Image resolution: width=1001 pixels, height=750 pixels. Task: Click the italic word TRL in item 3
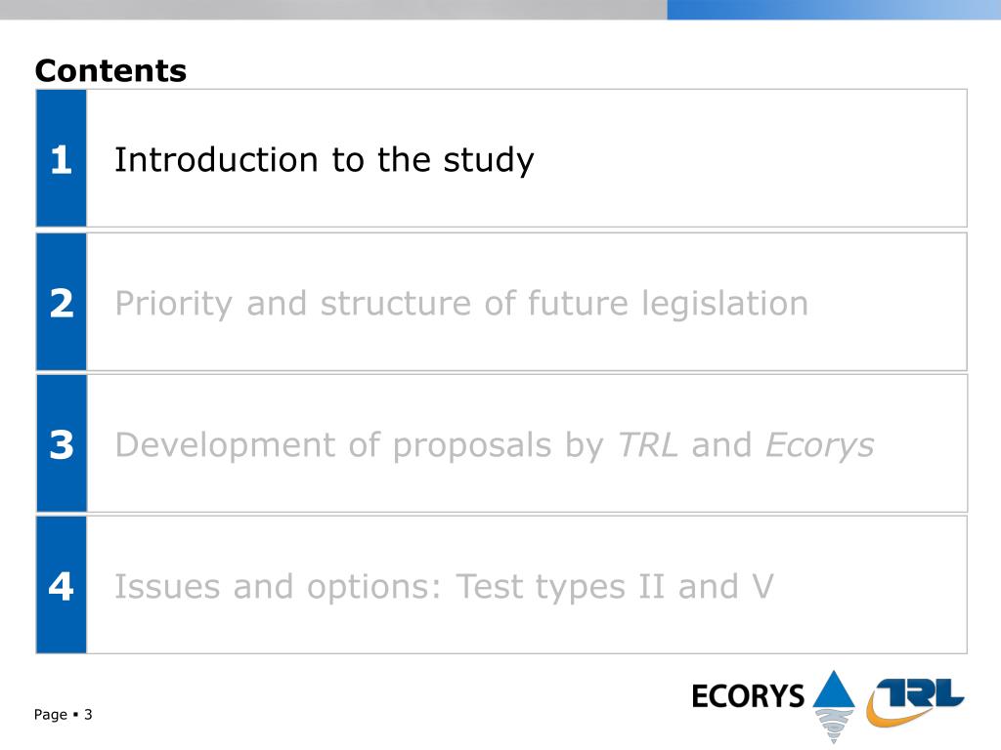pyautogui.click(x=647, y=444)
